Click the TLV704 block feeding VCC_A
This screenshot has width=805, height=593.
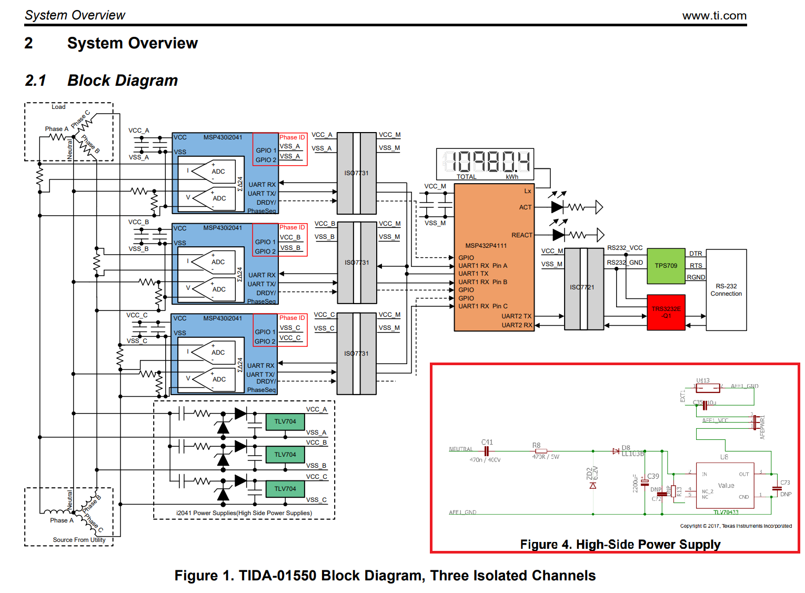point(285,421)
